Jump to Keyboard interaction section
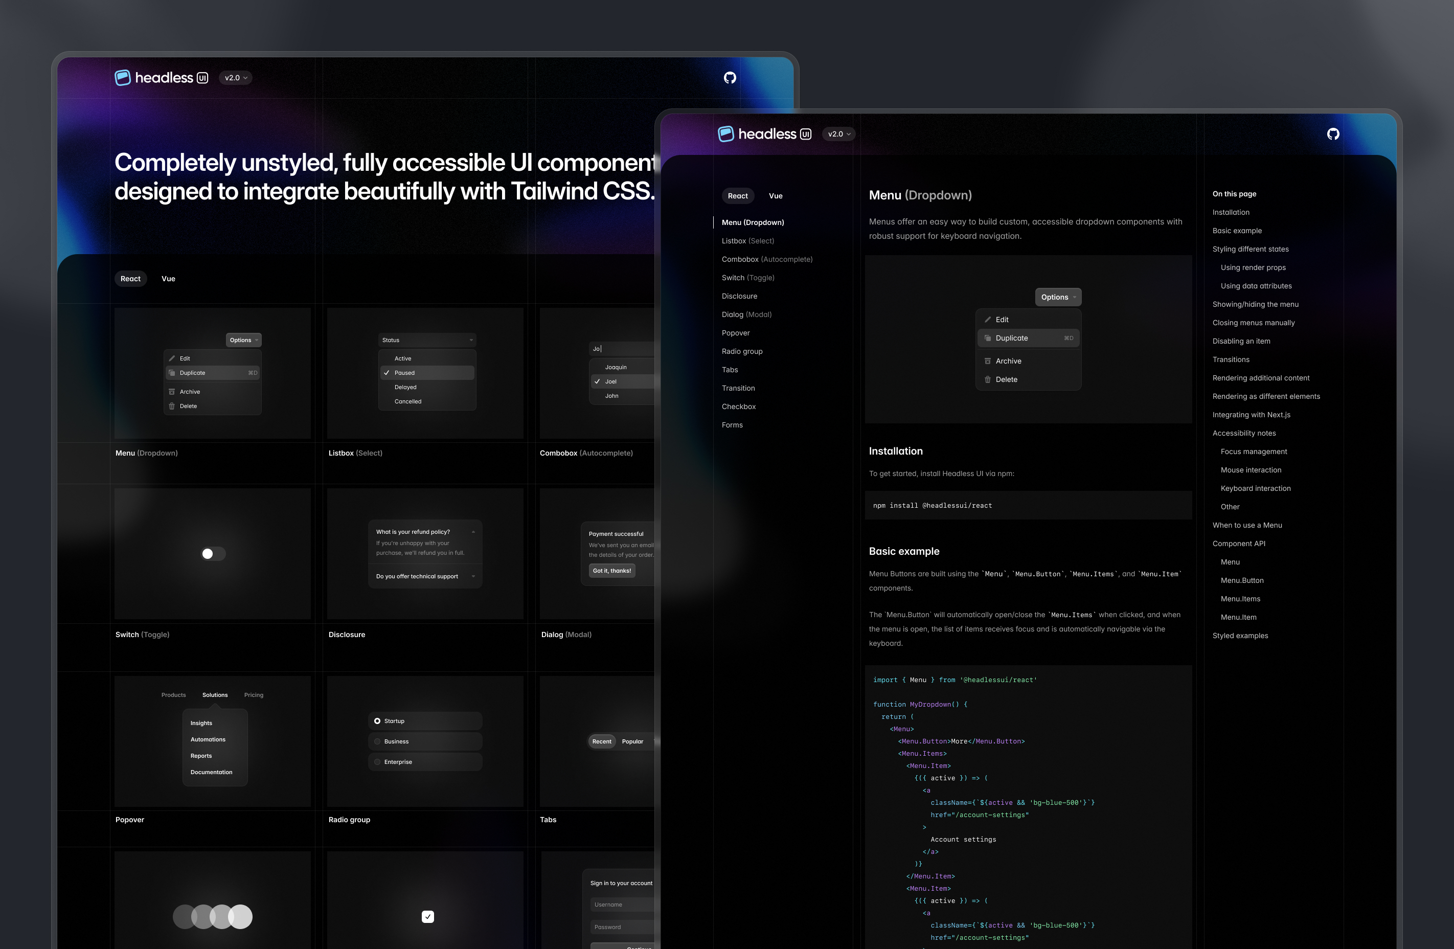The image size is (1454, 949). (x=1256, y=488)
